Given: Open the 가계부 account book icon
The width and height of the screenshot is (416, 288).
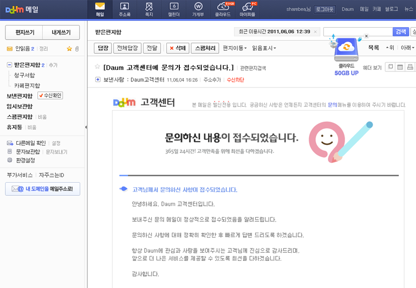Looking at the screenshot, I should (x=198, y=9).
